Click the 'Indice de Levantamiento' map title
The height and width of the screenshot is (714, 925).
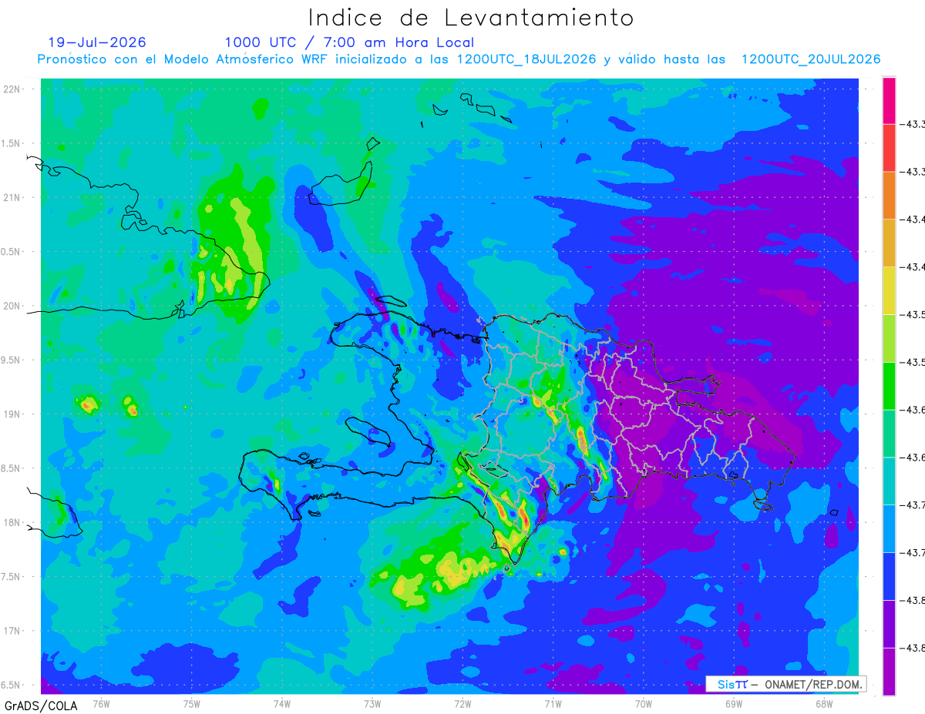pyautogui.click(x=471, y=18)
